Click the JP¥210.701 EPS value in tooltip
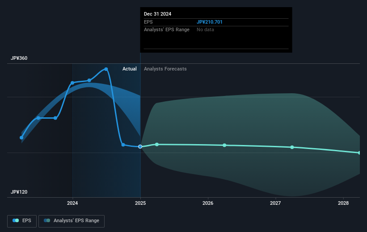The image size is (367, 232). 210,22
